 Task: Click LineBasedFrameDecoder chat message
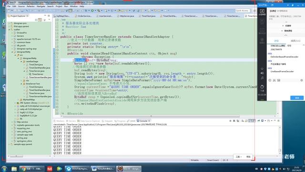282,71
